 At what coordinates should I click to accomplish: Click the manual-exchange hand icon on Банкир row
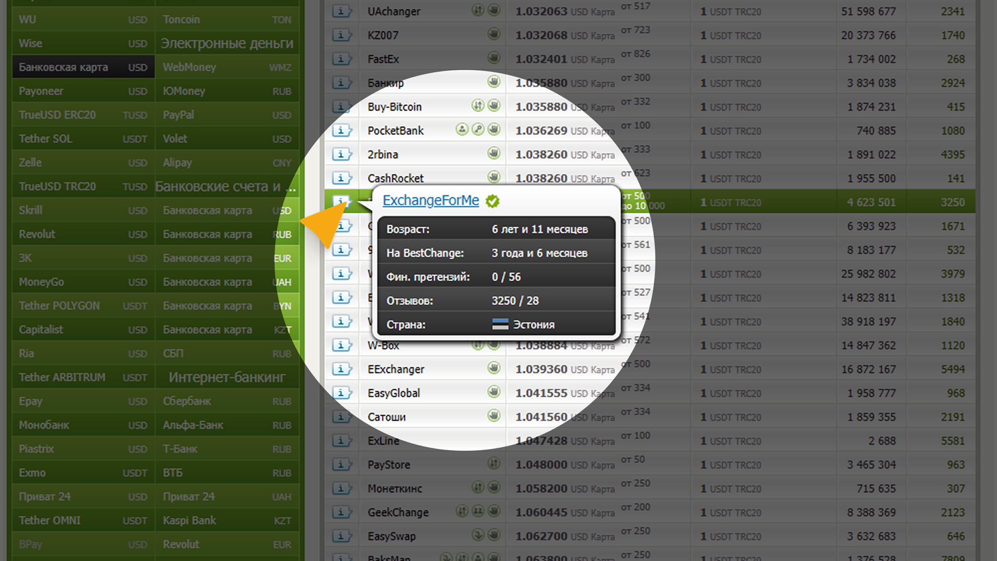[494, 82]
